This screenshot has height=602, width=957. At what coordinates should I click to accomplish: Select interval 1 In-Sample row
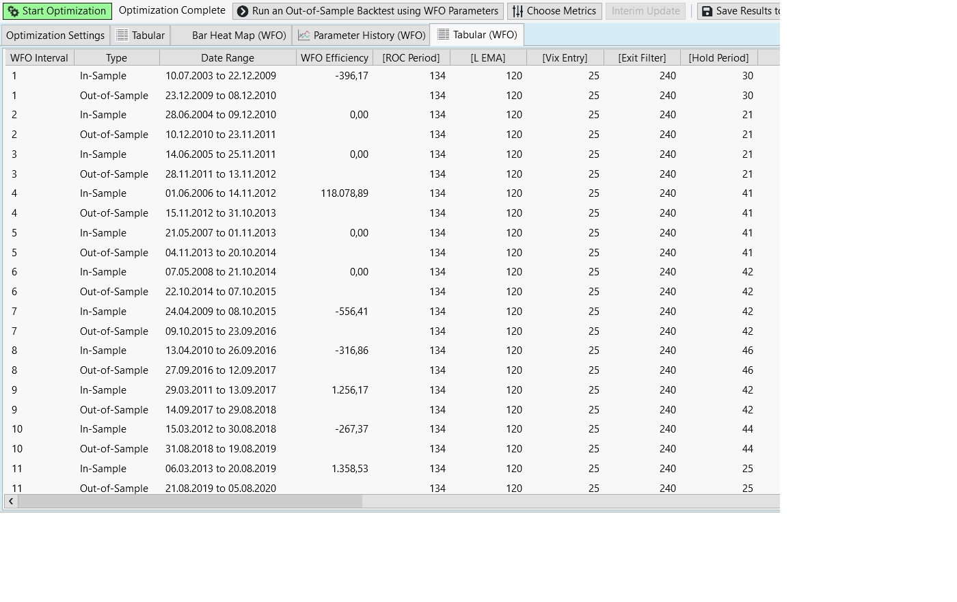point(103,76)
